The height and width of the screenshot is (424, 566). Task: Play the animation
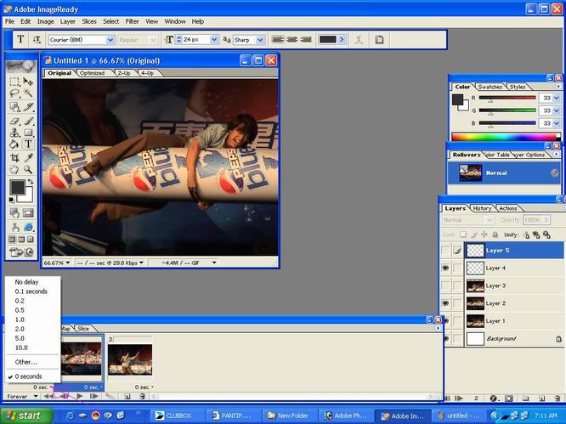[79, 396]
